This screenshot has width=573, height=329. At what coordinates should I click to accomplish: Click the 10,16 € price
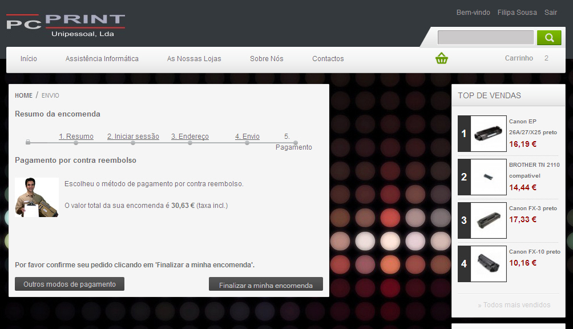click(523, 263)
